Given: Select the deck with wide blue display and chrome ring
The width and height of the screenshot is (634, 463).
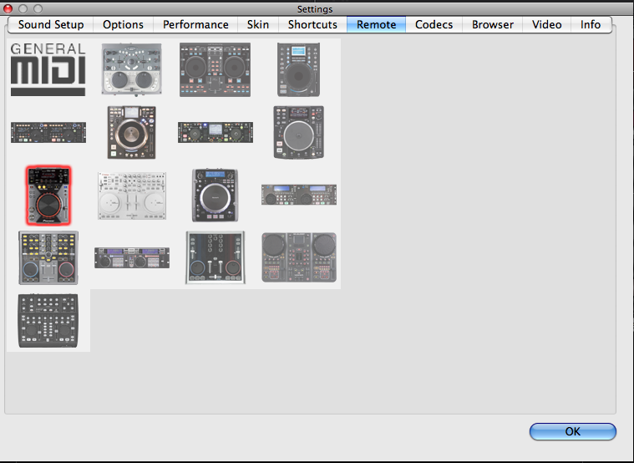Looking at the screenshot, I should 216,195.
